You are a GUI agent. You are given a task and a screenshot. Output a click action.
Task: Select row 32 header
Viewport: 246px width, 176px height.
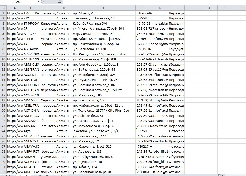tap(3, 172)
